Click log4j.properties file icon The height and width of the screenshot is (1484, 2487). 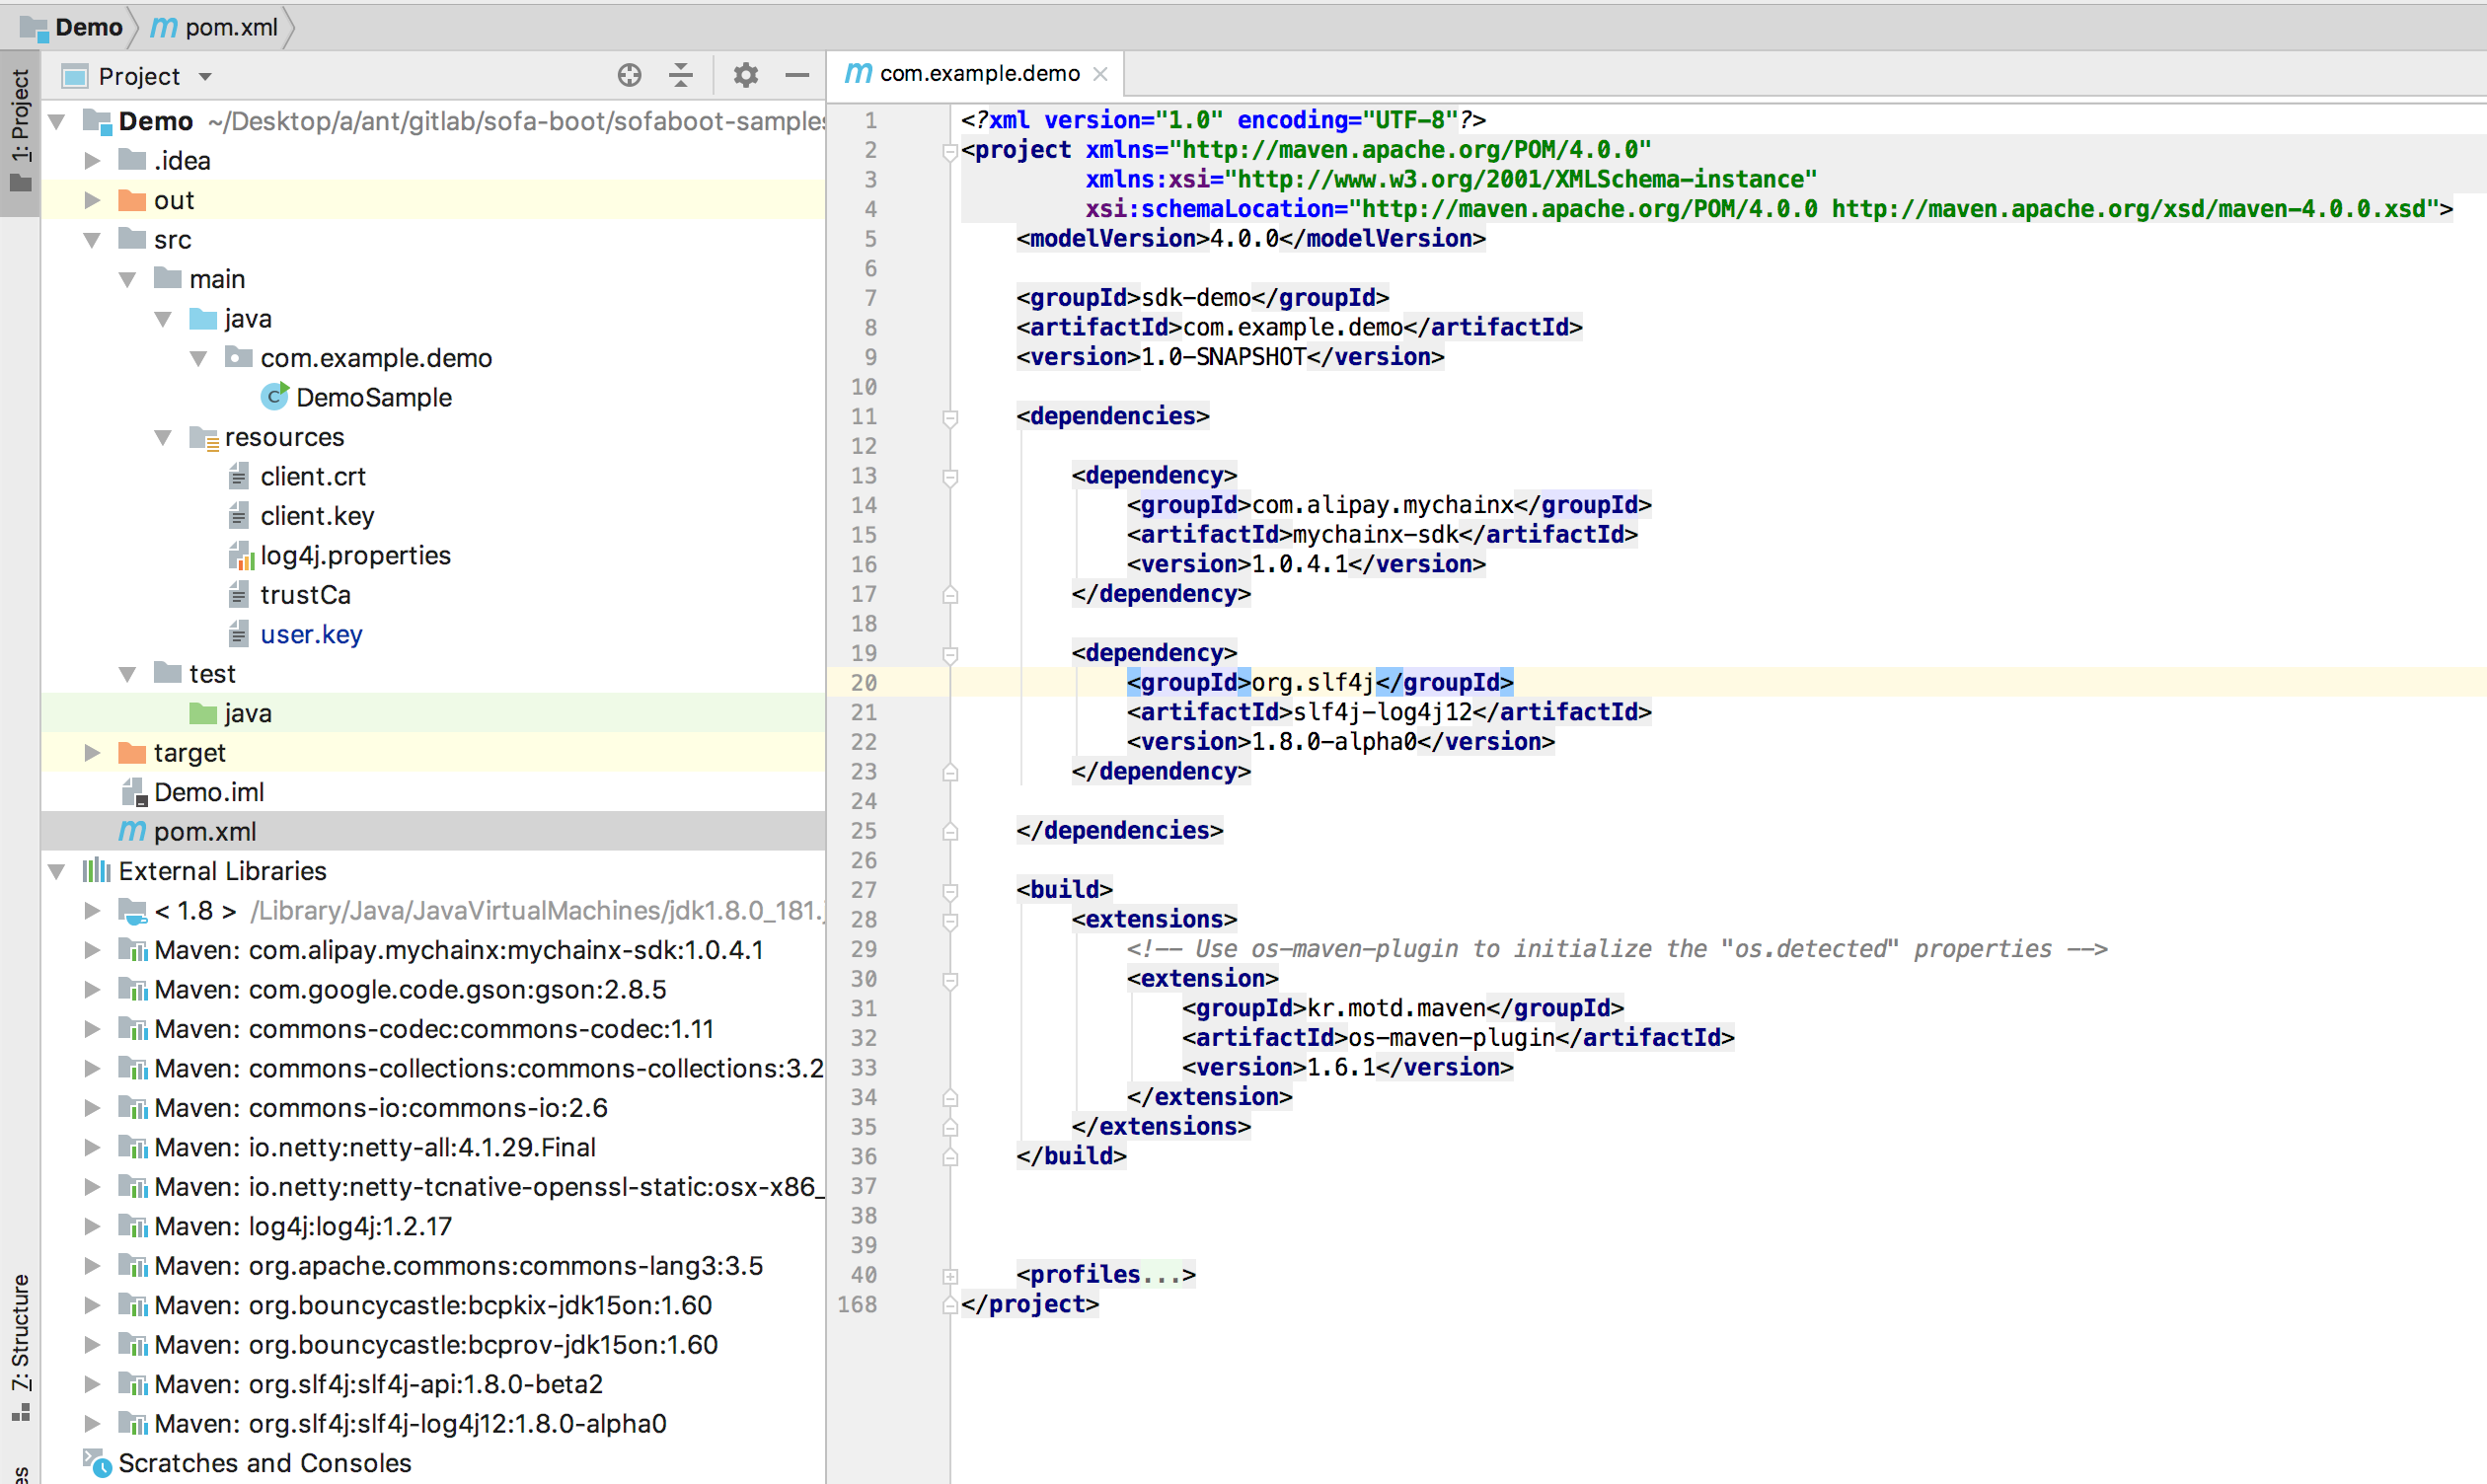tap(240, 555)
